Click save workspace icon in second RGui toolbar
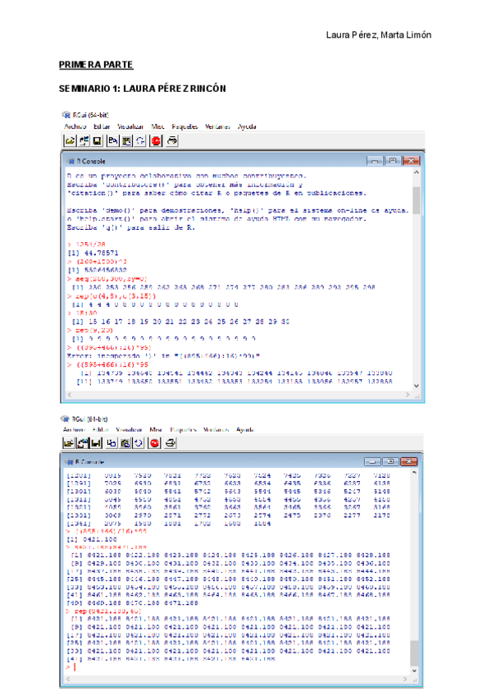Viewport: 492px width, 696px height. point(98,443)
